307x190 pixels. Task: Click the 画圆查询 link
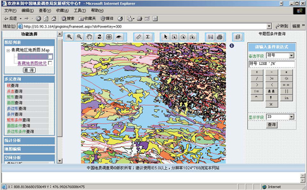click(x=14, y=103)
